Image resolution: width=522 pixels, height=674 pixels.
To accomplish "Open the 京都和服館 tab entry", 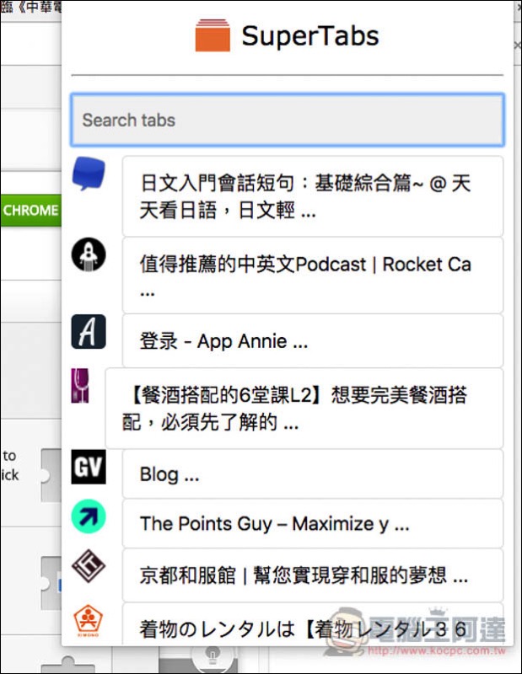I will (313, 575).
